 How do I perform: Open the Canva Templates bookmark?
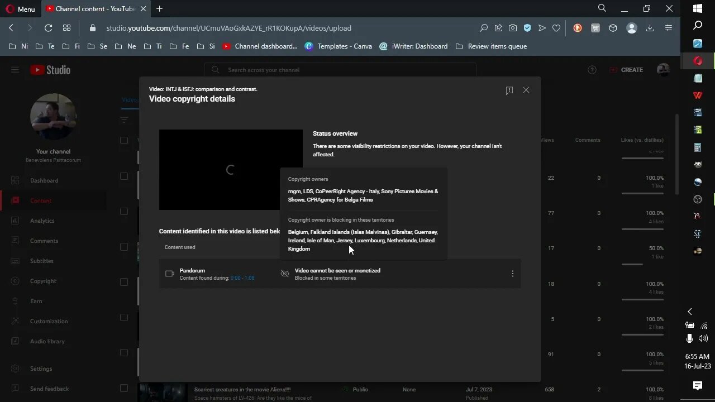339,46
